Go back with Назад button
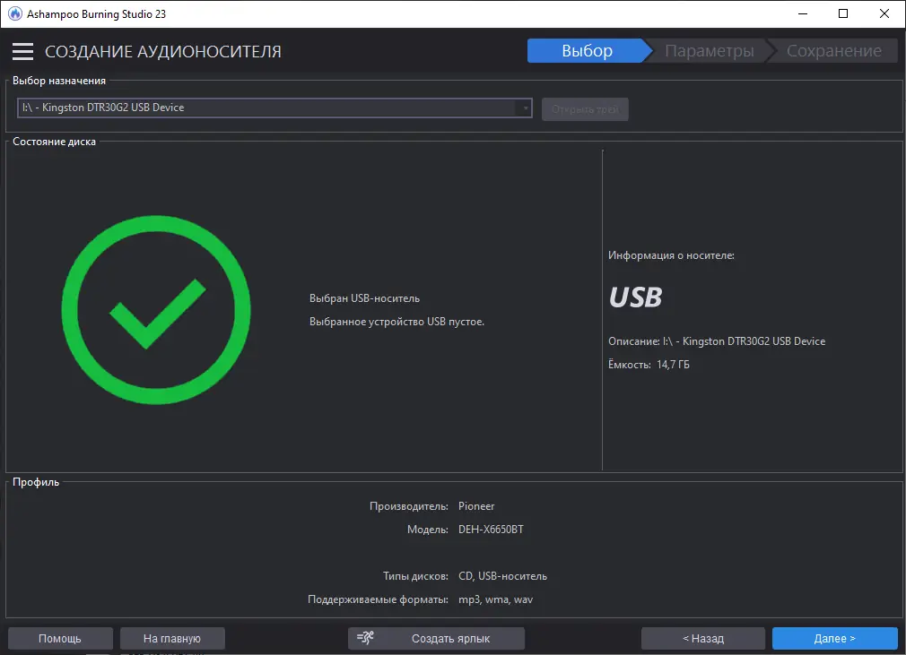The image size is (906, 655). point(703,638)
